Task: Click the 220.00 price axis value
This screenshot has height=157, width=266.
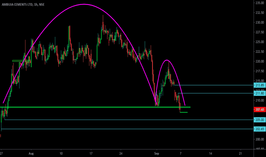Action: [x=260, y=61]
